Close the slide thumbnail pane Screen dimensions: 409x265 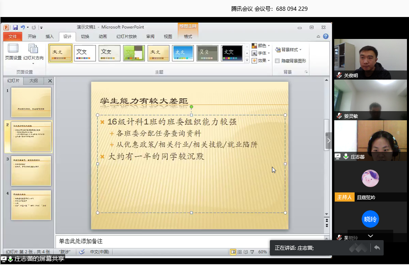50,81
